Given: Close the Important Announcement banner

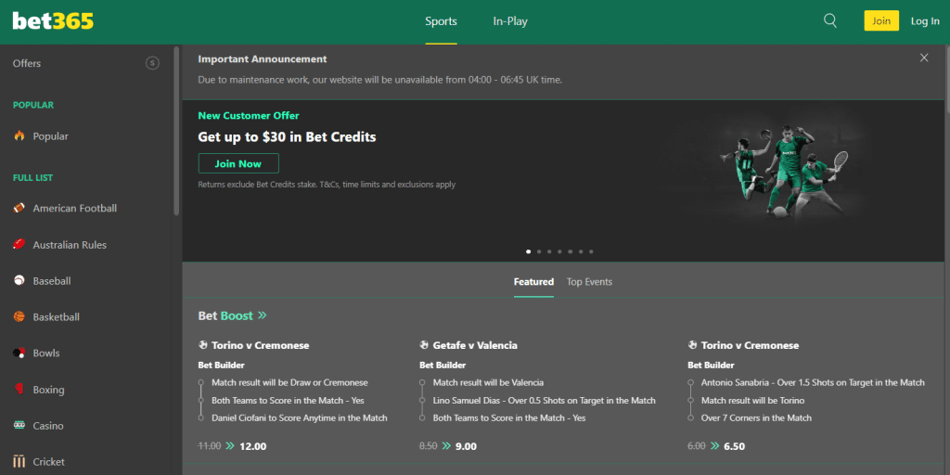Looking at the screenshot, I should pos(924,58).
